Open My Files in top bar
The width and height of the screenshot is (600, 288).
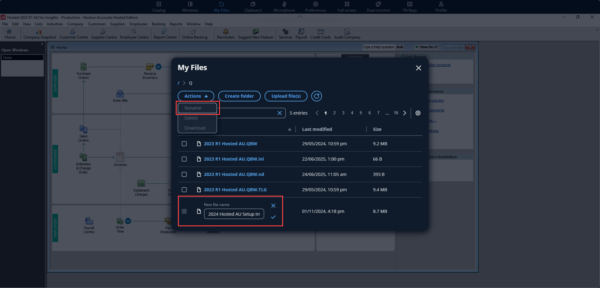pos(222,7)
